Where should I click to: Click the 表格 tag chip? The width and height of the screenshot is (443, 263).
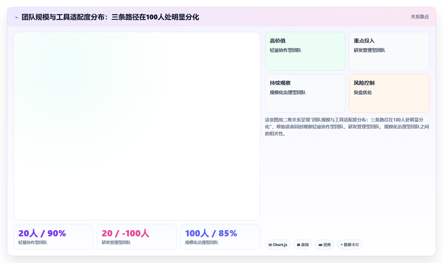point(303,245)
